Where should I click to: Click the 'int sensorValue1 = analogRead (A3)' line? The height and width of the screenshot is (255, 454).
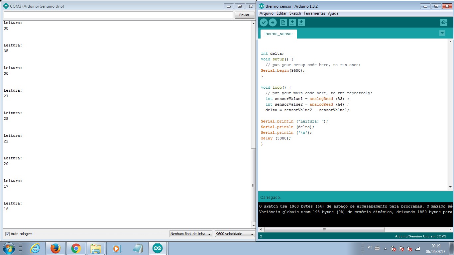307,99
